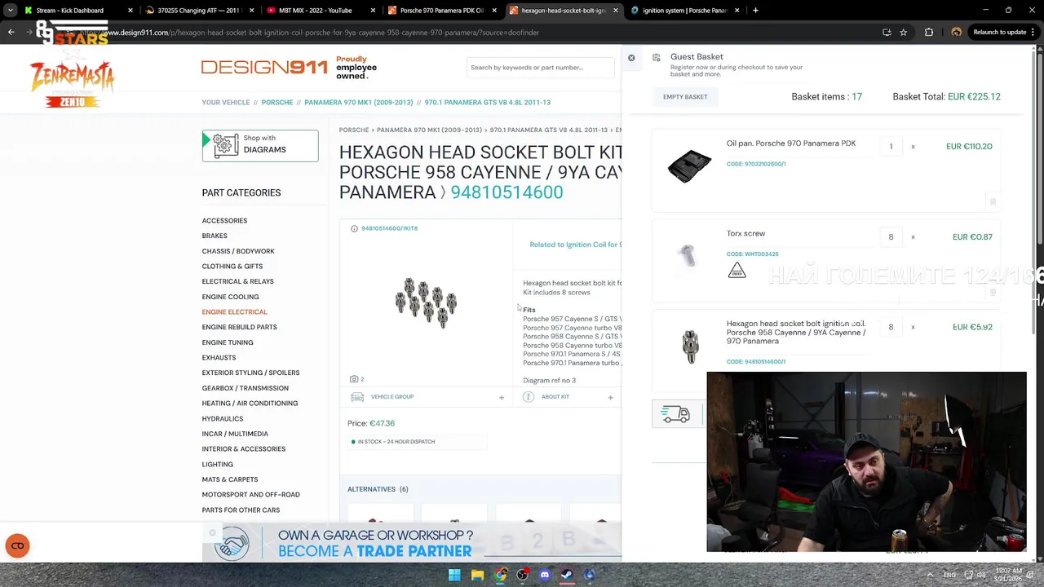Click the photo count camera icon
The height and width of the screenshot is (587, 1044).
click(354, 379)
